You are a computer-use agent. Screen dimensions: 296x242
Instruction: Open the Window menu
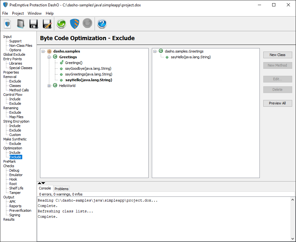pos(35,13)
